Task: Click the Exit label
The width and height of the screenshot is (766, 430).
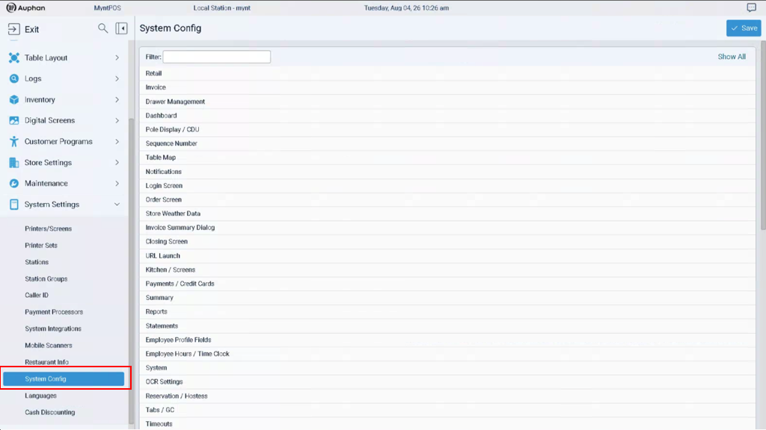Action: [x=31, y=30]
